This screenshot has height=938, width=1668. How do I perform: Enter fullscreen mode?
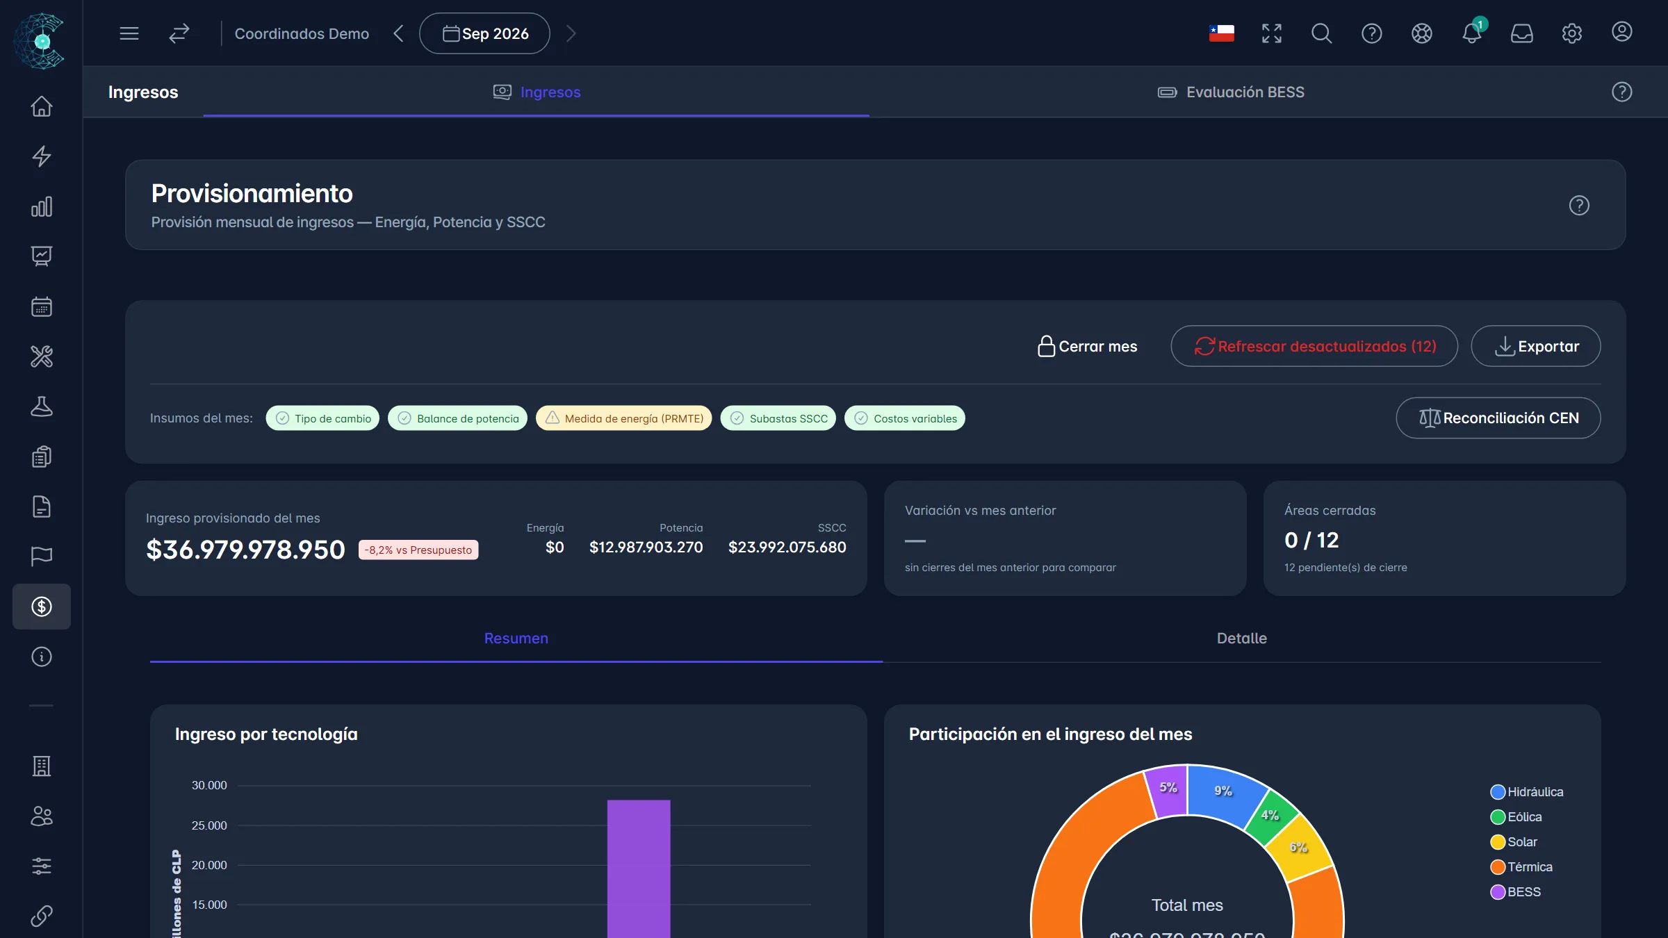point(1272,33)
